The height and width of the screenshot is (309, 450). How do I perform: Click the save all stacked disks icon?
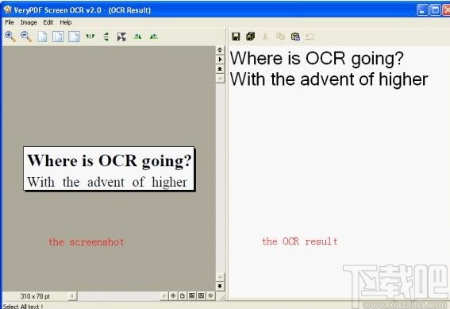[x=251, y=37]
